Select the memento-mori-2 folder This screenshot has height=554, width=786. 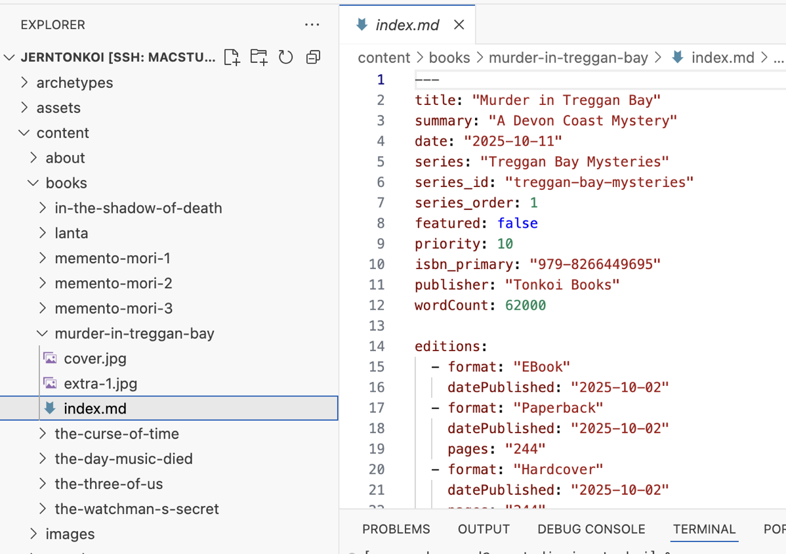point(113,282)
